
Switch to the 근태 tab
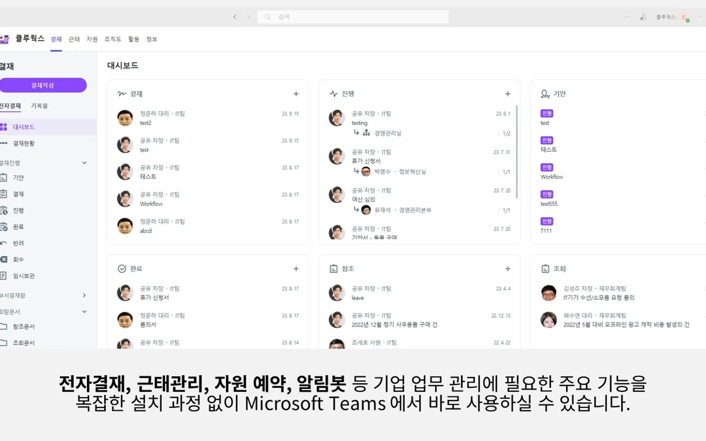pyautogui.click(x=74, y=39)
